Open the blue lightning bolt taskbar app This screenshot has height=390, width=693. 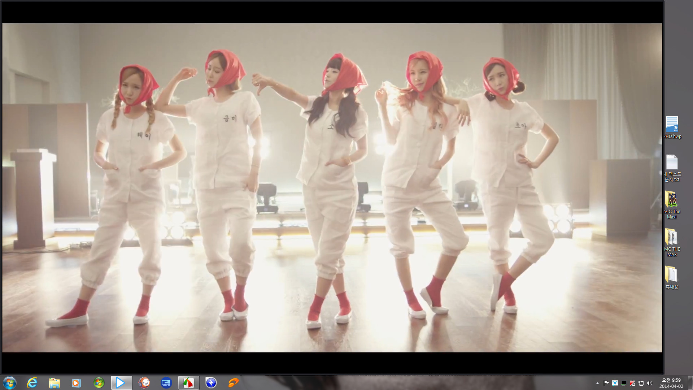pos(211,383)
